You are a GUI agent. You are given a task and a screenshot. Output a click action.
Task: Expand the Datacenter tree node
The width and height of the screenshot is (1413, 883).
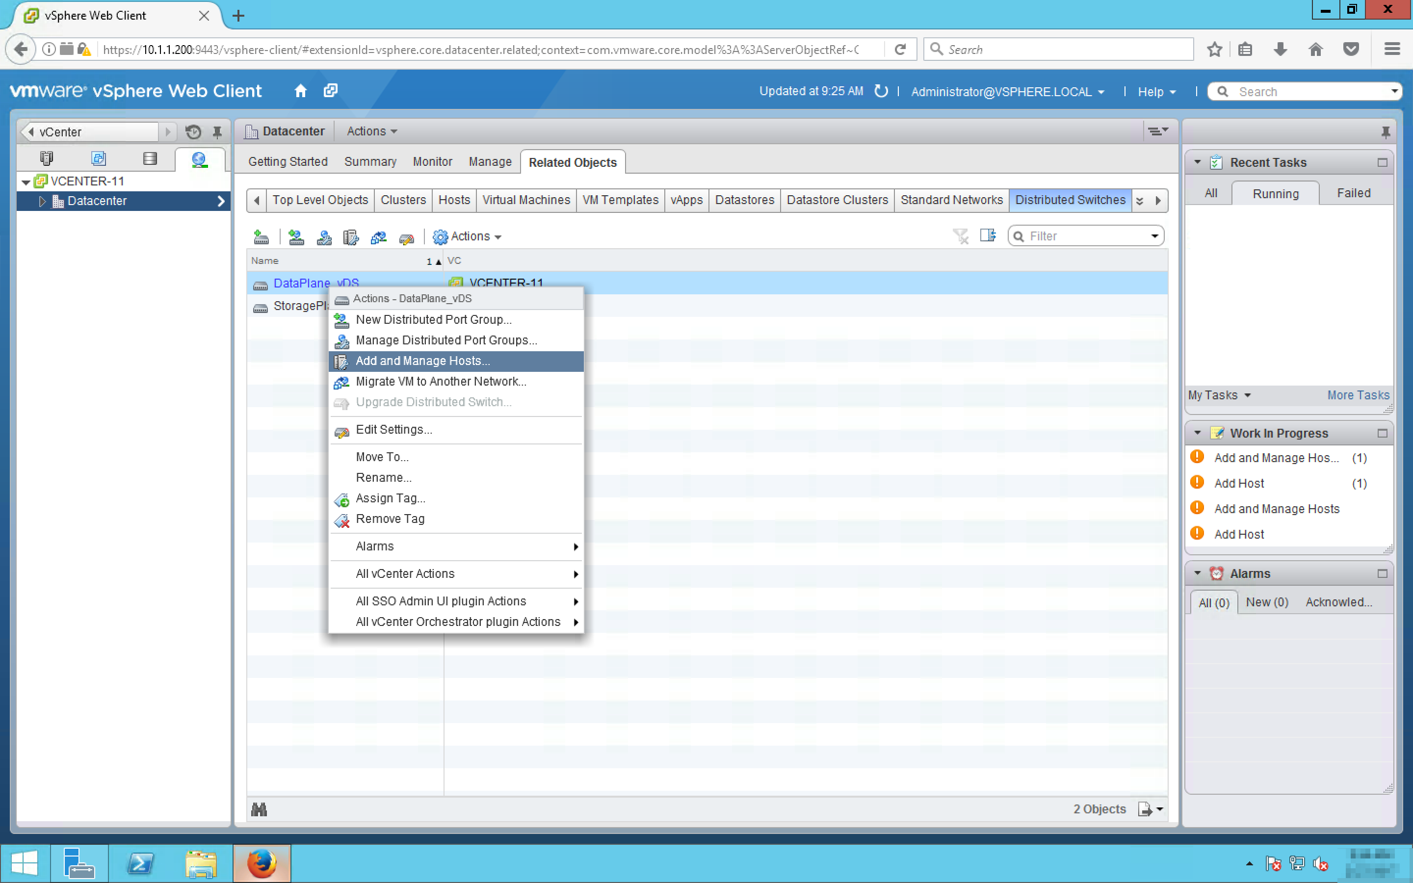[42, 201]
